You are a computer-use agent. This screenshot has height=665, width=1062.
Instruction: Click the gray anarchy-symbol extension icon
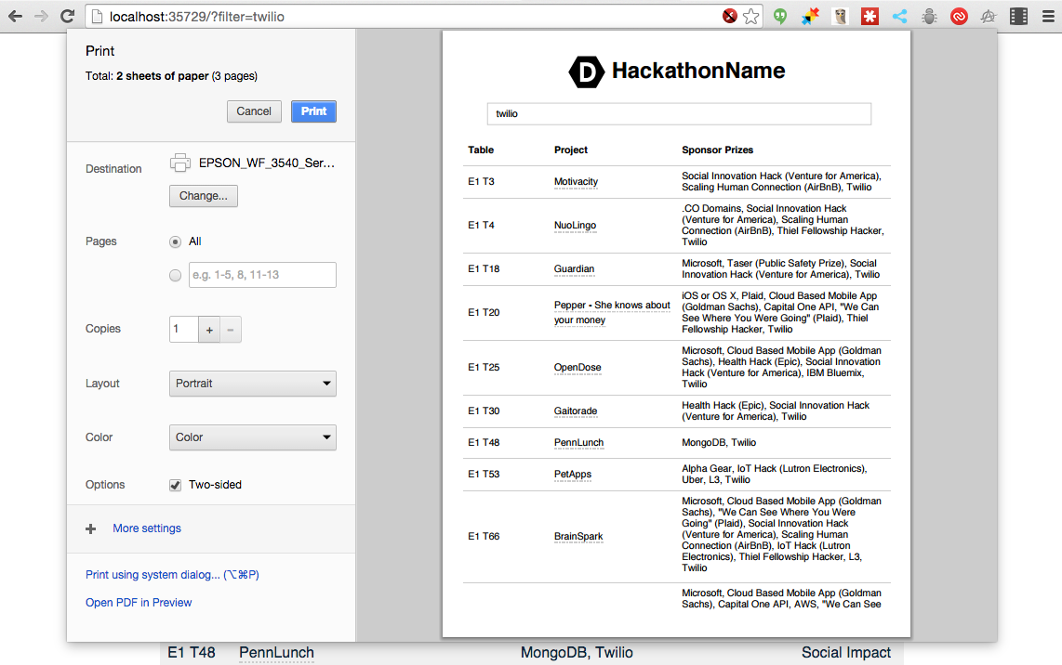pos(989,16)
